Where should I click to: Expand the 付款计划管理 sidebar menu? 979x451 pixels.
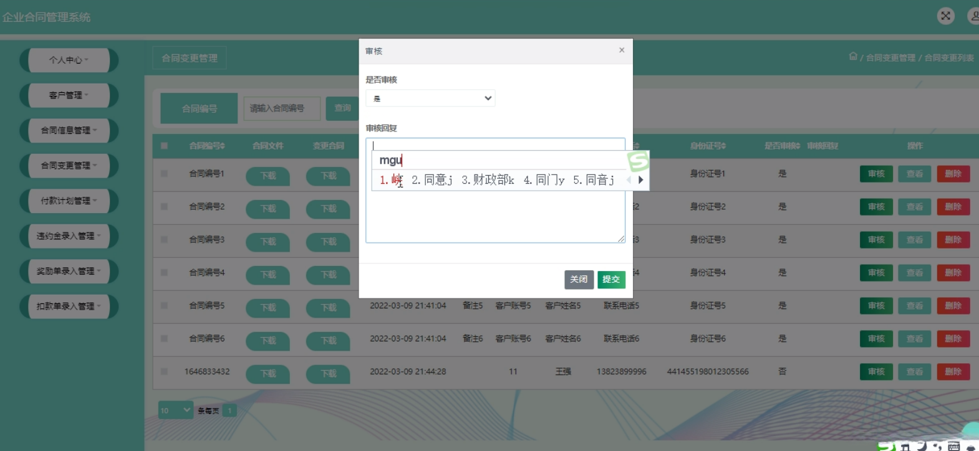point(69,201)
